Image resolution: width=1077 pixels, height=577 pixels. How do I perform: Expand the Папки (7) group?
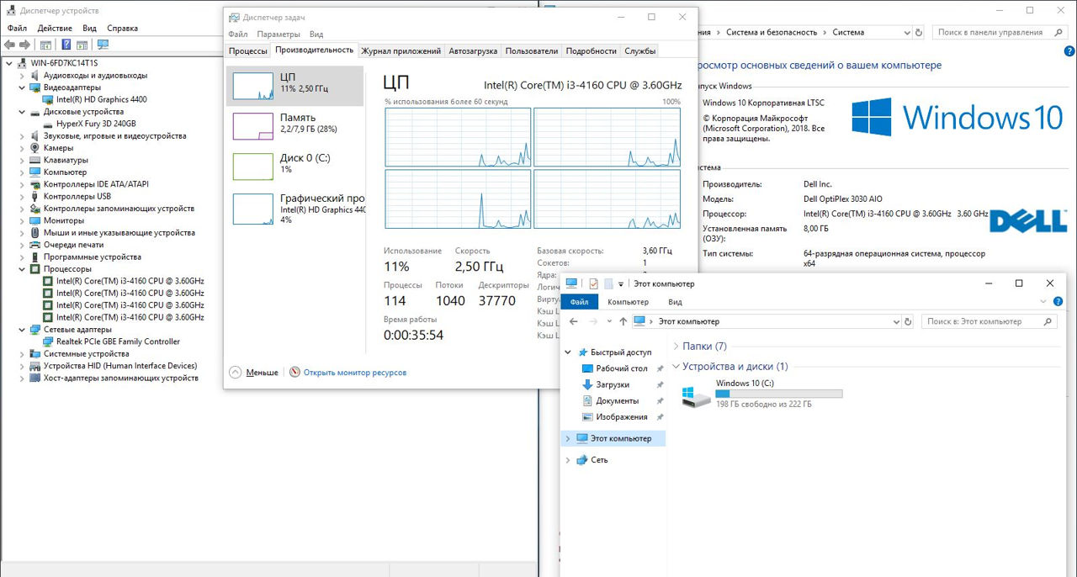coord(677,346)
